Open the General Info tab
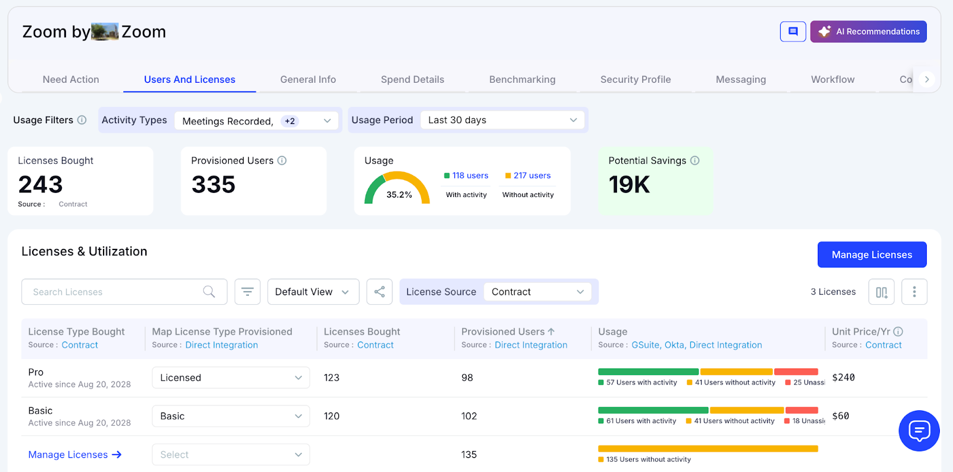Viewport: 953px width, 472px height. (x=308, y=79)
